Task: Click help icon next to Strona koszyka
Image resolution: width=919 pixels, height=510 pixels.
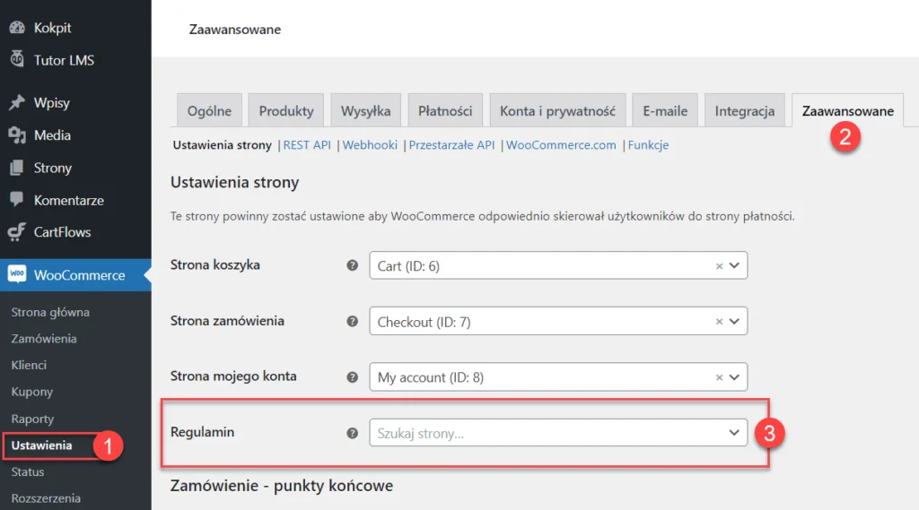Action: (352, 265)
